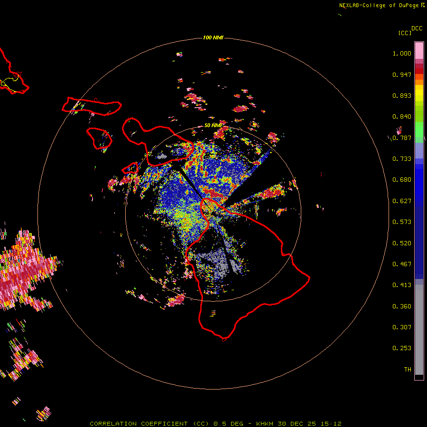
Task: Click the 0.307 scale value
Action: [402, 327]
